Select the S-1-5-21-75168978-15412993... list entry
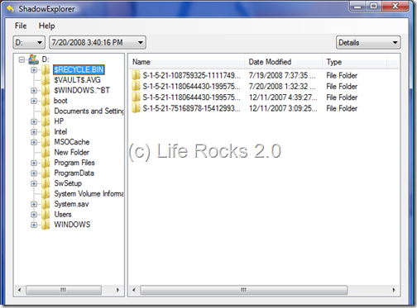The height and width of the screenshot is (308, 417). click(x=191, y=108)
